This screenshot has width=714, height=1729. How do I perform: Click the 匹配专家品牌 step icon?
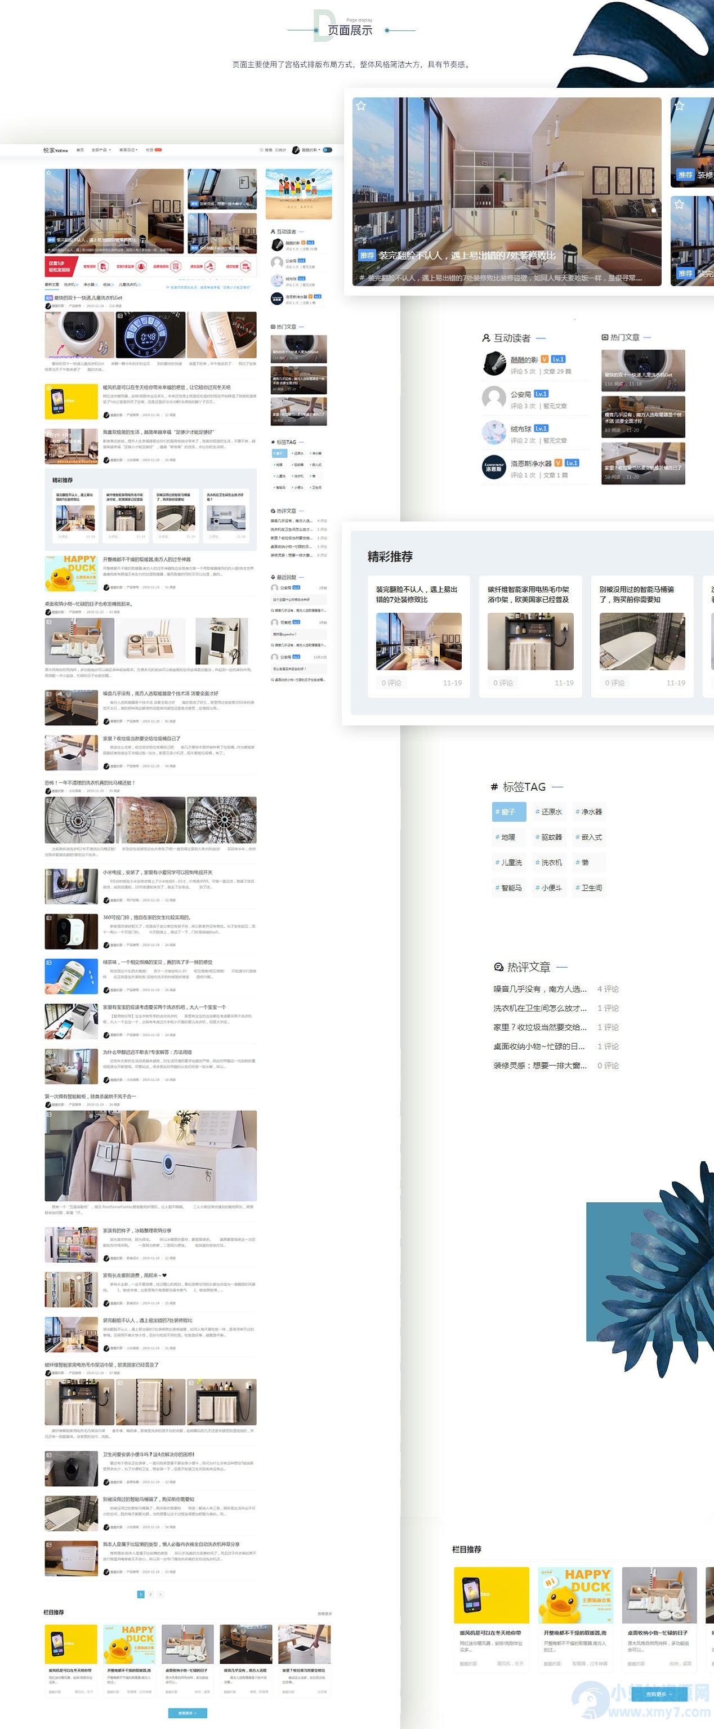click(x=141, y=266)
